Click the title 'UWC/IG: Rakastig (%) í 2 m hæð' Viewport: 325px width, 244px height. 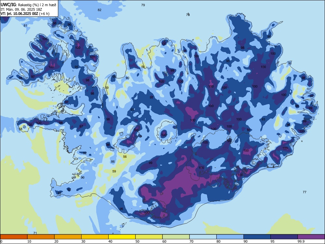pyautogui.click(x=28, y=5)
